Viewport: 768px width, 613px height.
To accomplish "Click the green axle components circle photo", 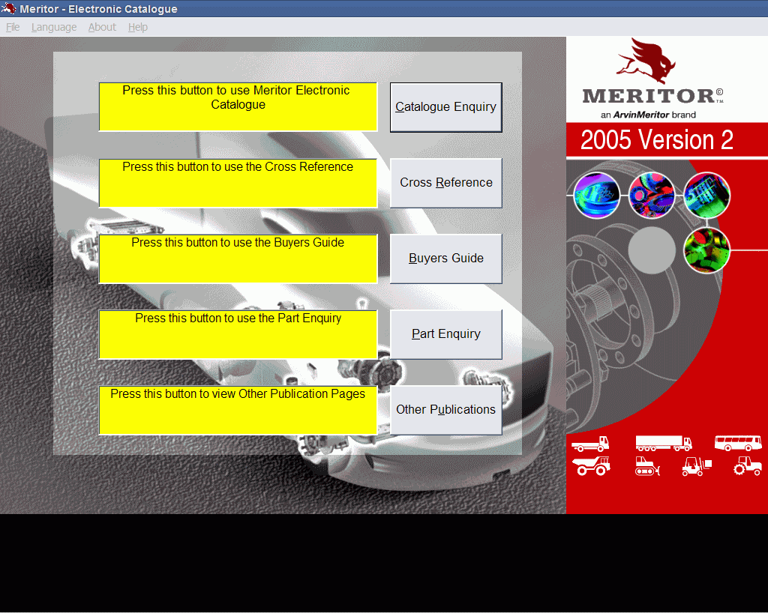I will click(706, 251).
